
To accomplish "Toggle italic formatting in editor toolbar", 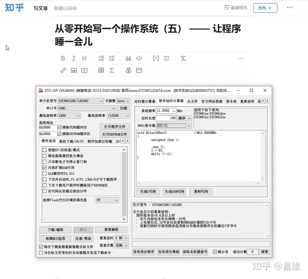I will (x=74, y=58).
